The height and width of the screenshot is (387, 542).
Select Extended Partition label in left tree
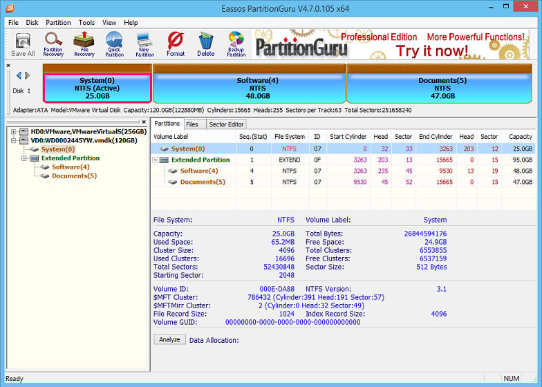pos(71,158)
